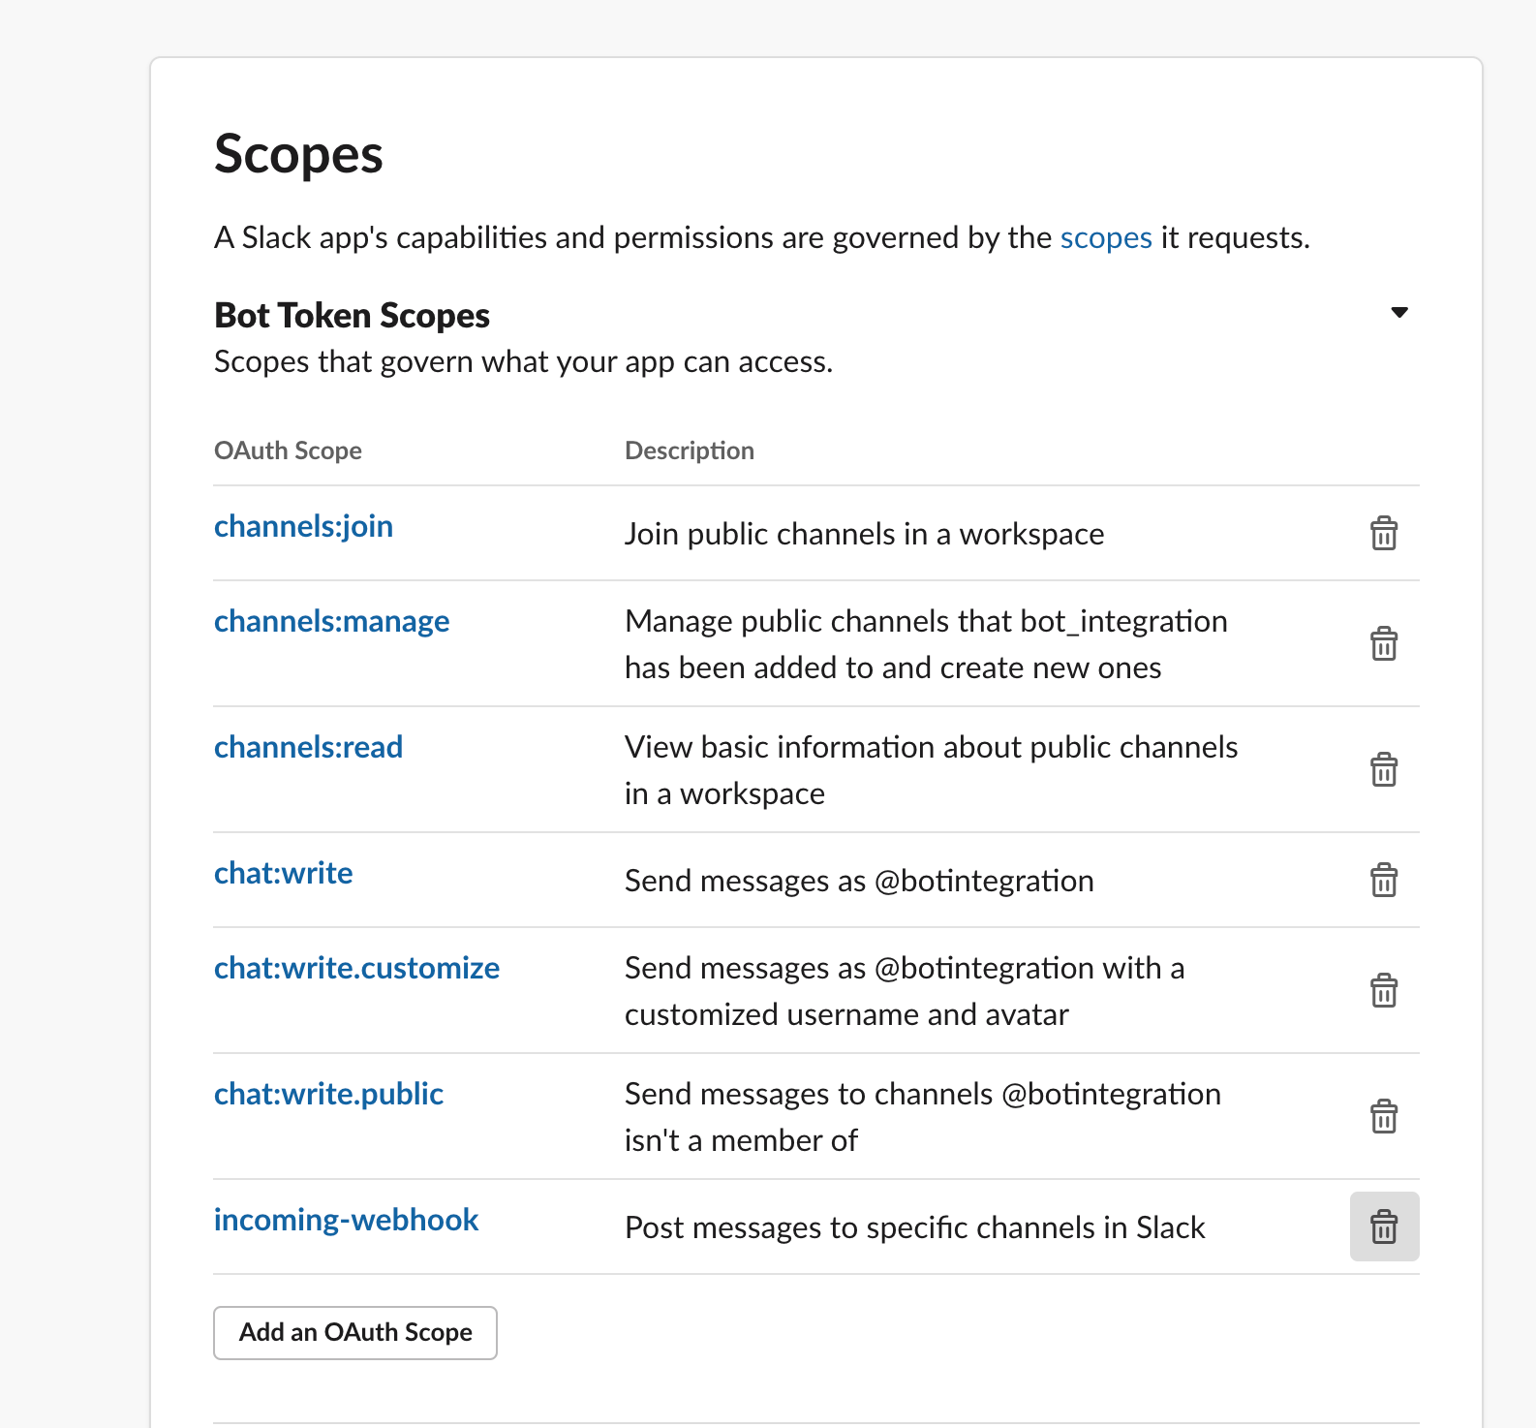Click the Description column header
Viewport: 1536px width, 1428px height.
[x=689, y=451]
